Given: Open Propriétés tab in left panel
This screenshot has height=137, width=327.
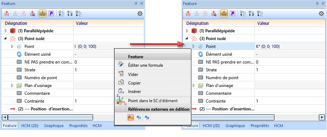Looking at the screenshot, I should [x=78, y=126].
